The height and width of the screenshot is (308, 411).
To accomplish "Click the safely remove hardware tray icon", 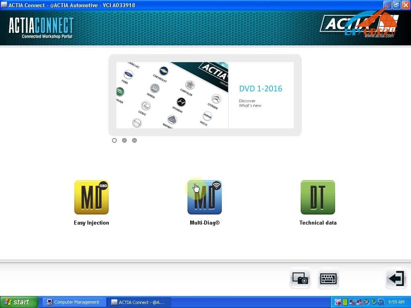I will [374, 302].
